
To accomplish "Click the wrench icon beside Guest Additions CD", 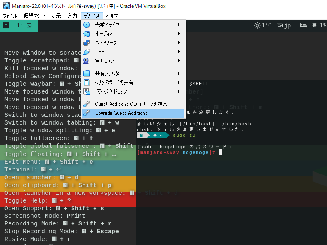I will [x=87, y=104].
